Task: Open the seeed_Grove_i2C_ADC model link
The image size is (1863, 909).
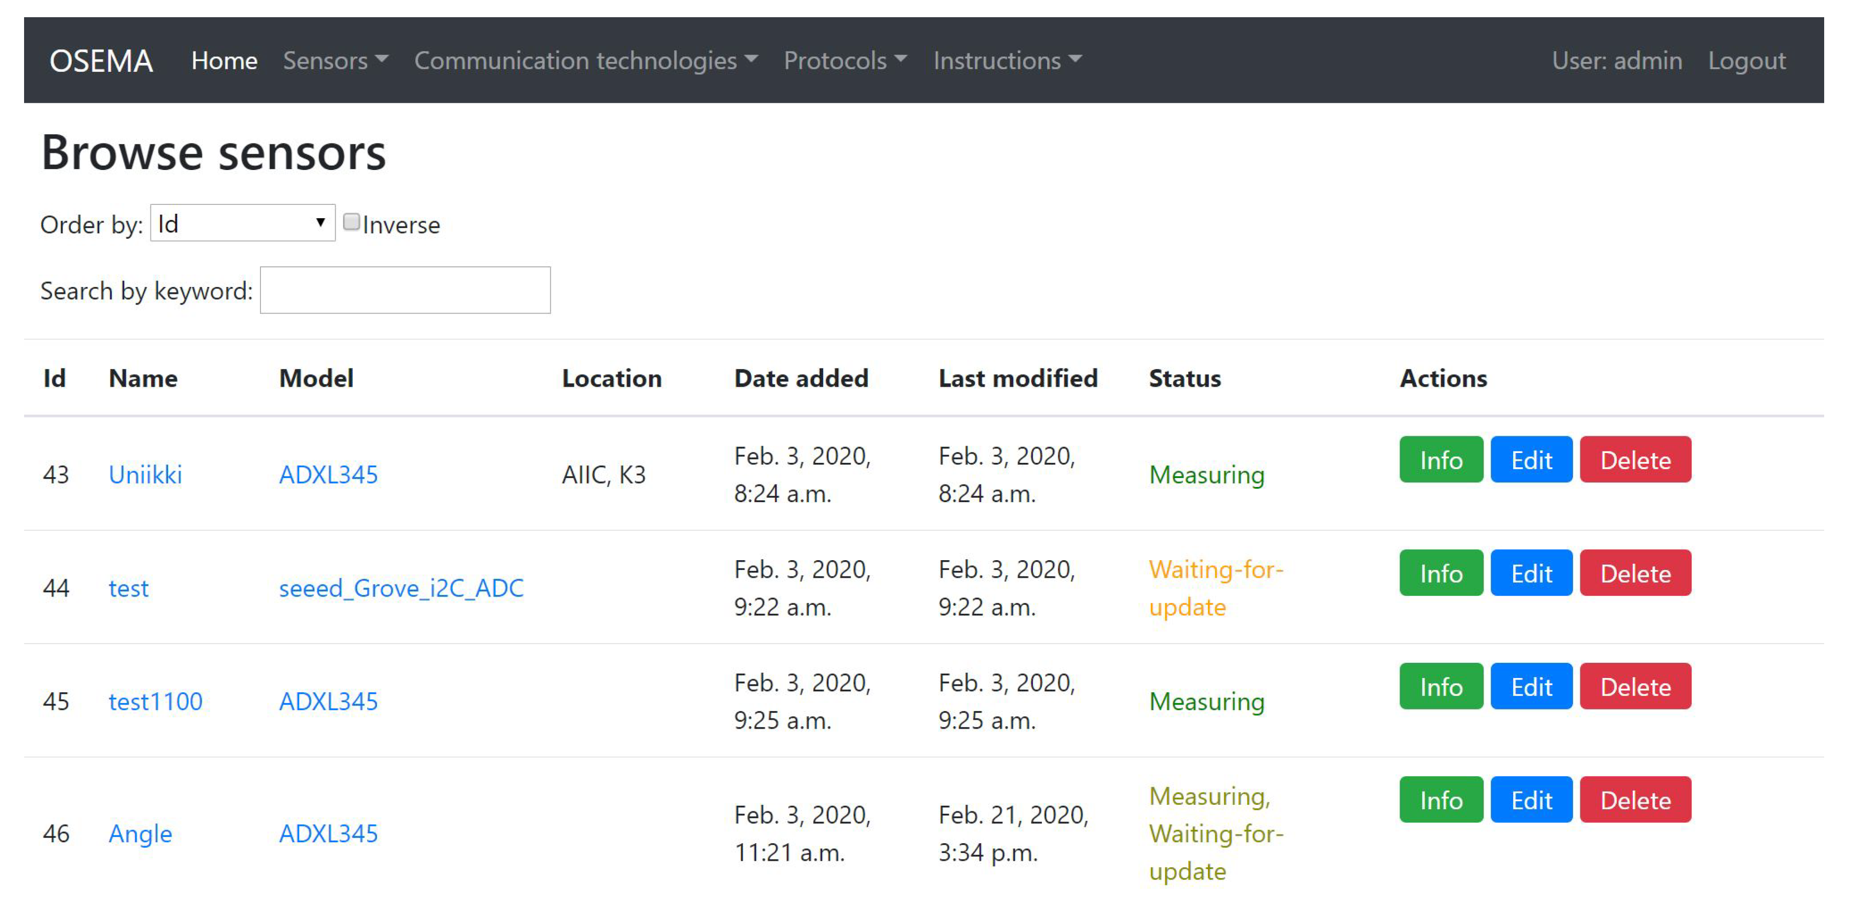Action: coord(401,589)
